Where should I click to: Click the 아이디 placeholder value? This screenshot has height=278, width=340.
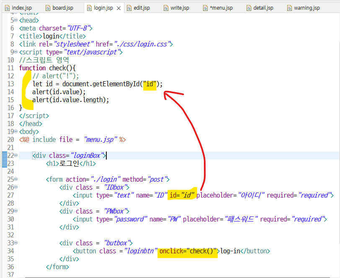click(251, 196)
